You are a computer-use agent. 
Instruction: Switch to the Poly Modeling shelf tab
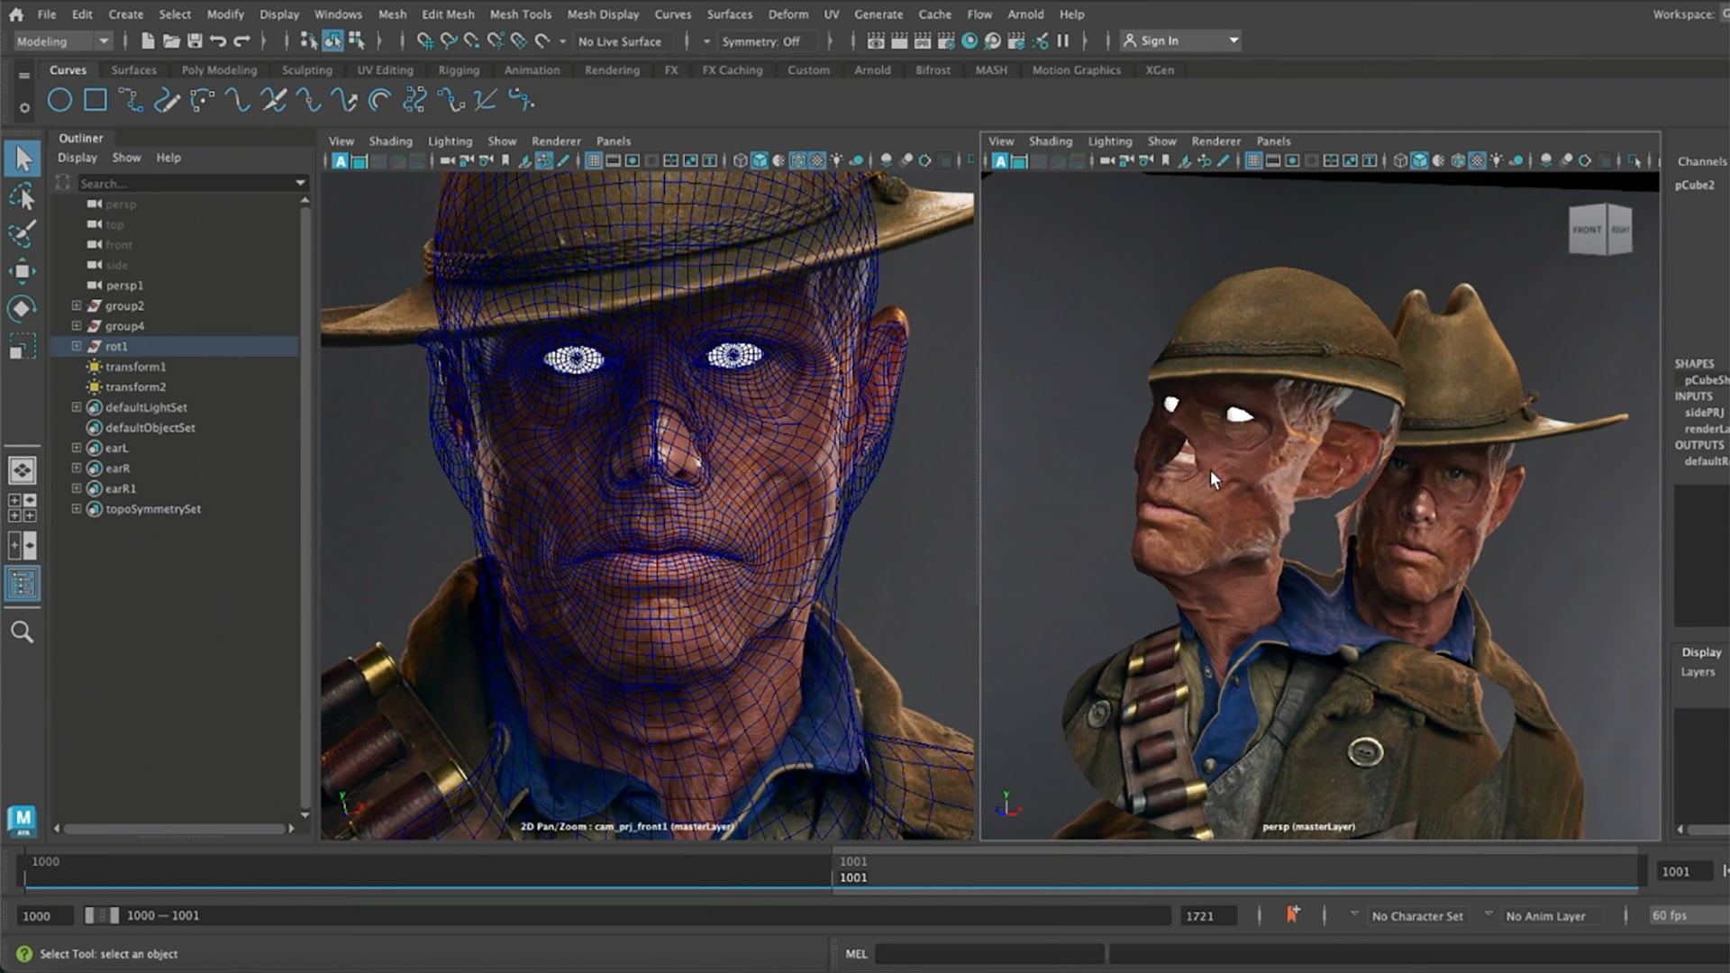tap(219, 70)
